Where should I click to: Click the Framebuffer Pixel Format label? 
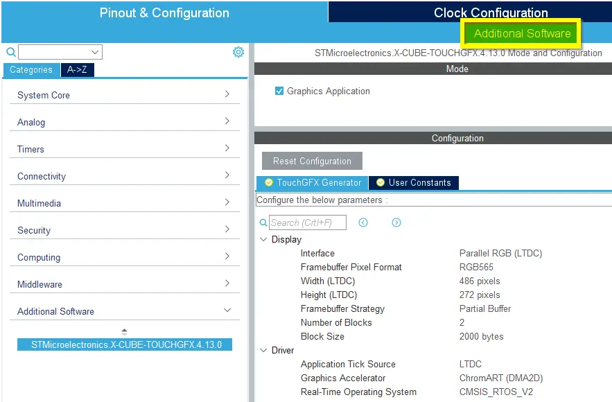351,267
